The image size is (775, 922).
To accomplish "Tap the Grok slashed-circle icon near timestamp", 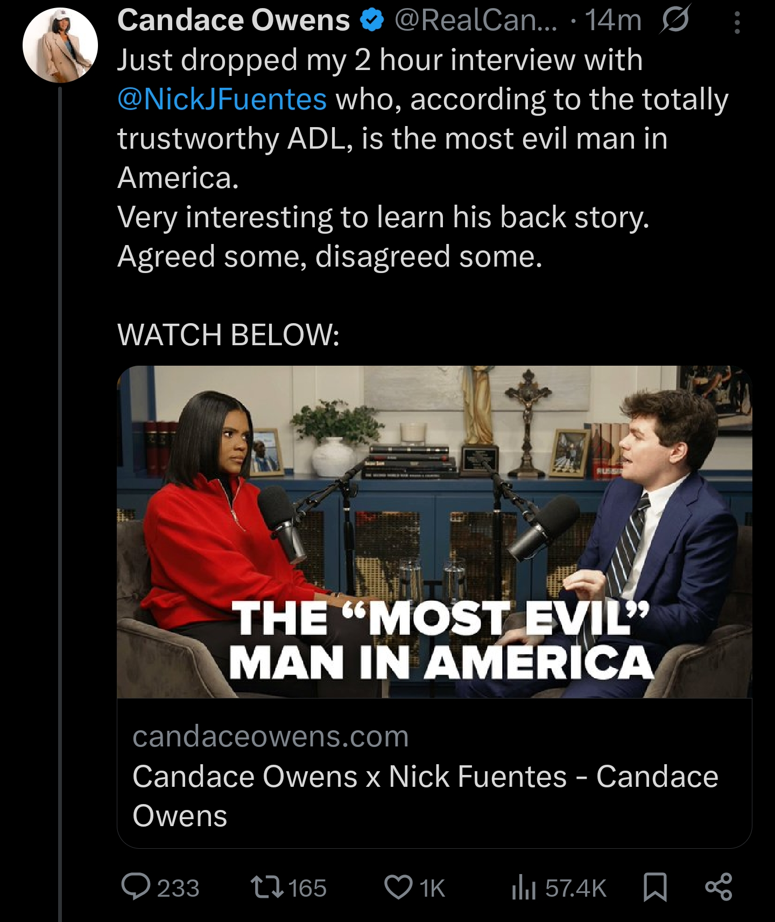I will pos(675,20).
